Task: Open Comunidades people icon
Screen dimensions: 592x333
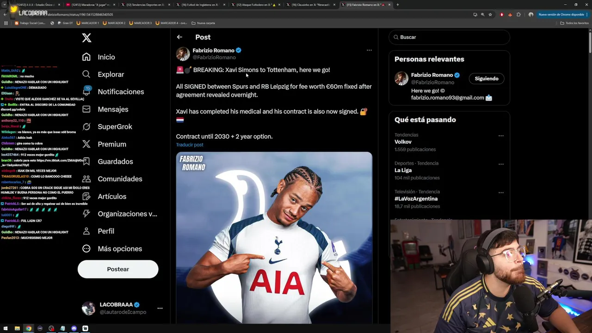Action: 86,179
